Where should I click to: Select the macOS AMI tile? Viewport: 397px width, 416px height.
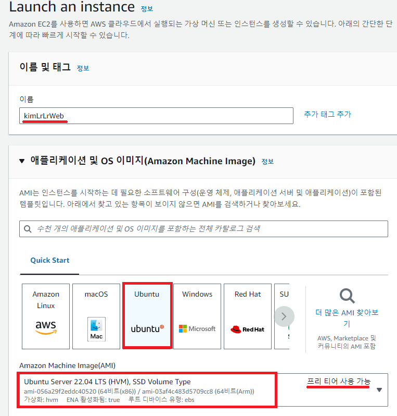pos(96,316)
